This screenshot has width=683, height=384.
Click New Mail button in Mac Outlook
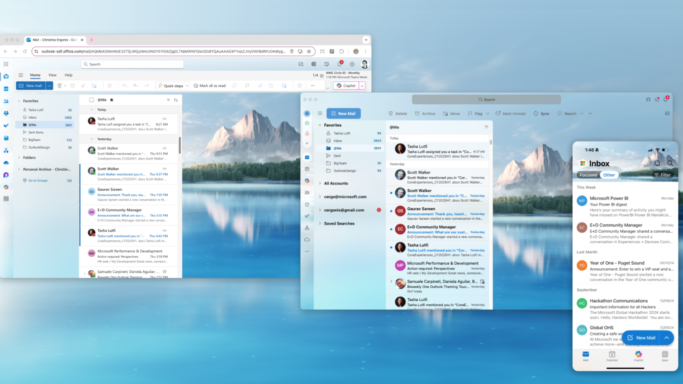pos(343,113)
